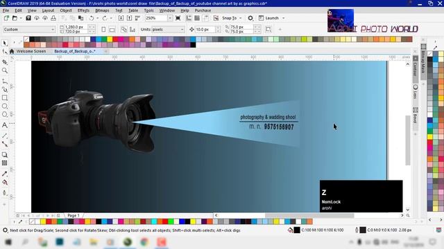Image resolution: width=444 pixels, height=249 pixels.
Task: Open the Tools menu
Action: pyautogui.click(x=148, y=10)
